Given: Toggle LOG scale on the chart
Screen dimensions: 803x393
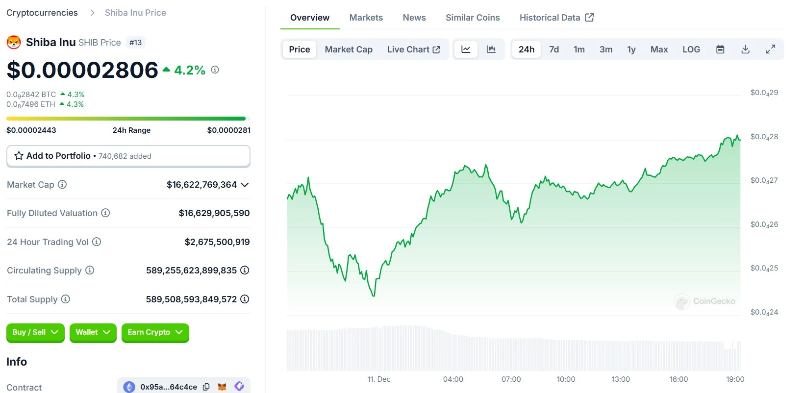Looking at the screenshot, I should (691, 49).
